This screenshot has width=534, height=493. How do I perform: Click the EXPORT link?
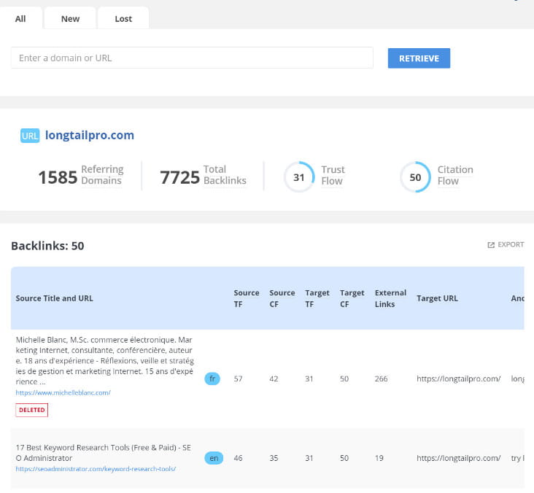coord(510,245)
